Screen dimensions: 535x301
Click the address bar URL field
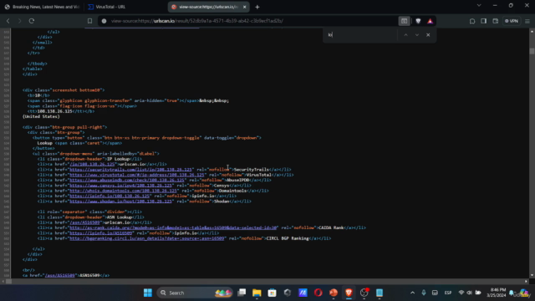click(249, 21)
